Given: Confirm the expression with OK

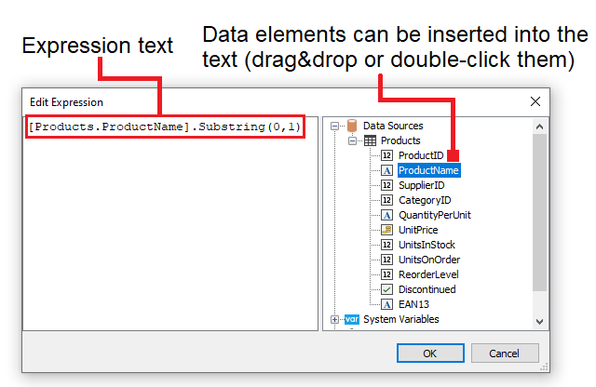Looking at the screenshot, I should (430, 354).
